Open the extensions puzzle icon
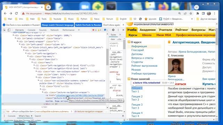The image size is (223, 125). coord(198,13)
